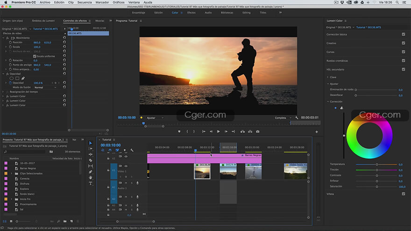Collapse Ajustar section in Lumetri

click(328, 84)
